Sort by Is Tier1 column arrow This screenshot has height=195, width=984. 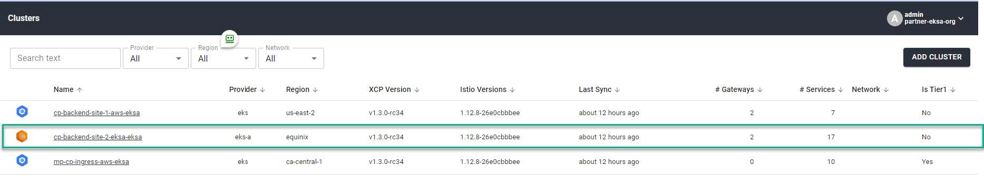pyautogui.click(x=953, y=90)
